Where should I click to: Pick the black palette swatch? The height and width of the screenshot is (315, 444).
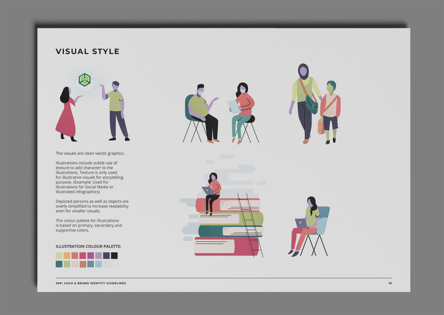click(x=114, y=256)
